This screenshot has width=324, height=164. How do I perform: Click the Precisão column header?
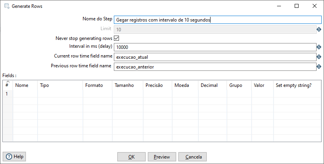click(157, 85)
